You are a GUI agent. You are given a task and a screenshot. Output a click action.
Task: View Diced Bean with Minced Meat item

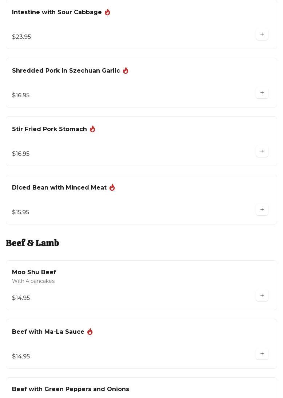(59, 188)
